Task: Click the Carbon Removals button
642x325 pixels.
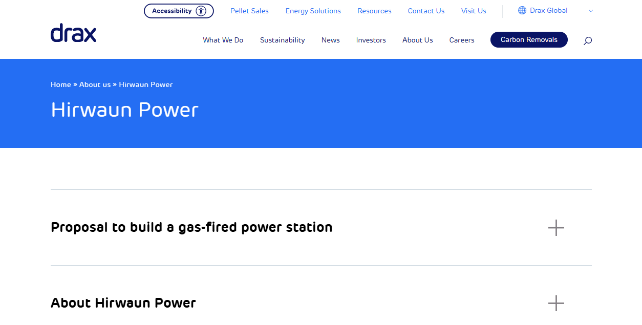Action: (529, 39)
